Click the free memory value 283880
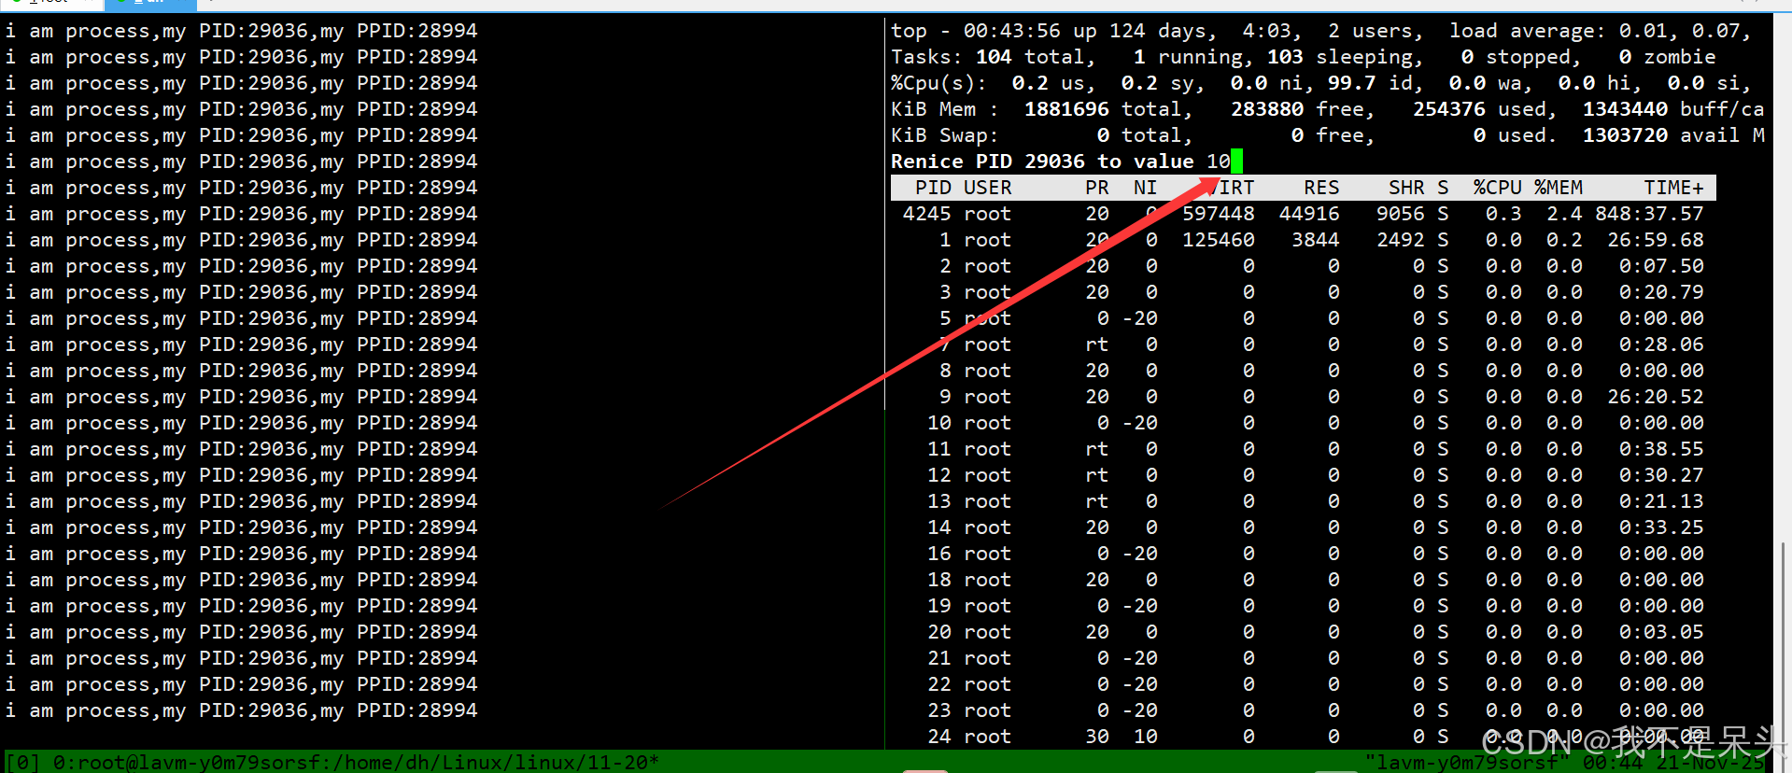 [1267, 109]
